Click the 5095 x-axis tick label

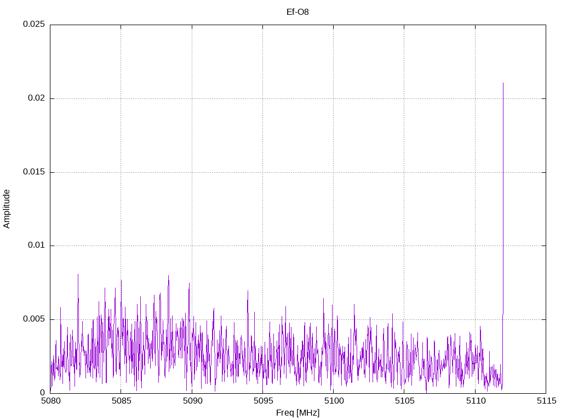point(263,401)
